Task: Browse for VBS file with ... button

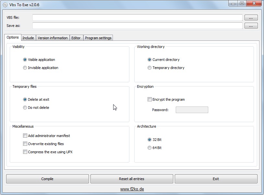Action: click(x=251, y=17)
